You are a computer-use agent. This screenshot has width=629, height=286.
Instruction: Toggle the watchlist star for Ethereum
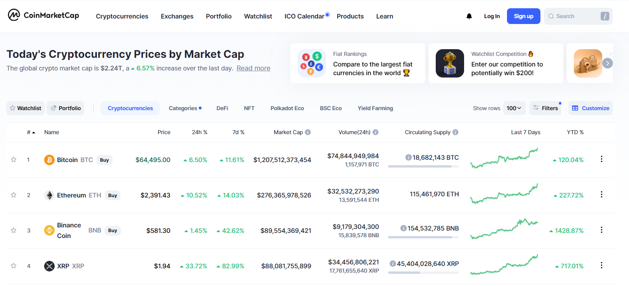pyautogui.click(x=13, y=195)
